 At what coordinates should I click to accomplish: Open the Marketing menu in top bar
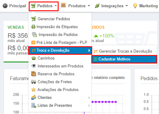[146, 6]
